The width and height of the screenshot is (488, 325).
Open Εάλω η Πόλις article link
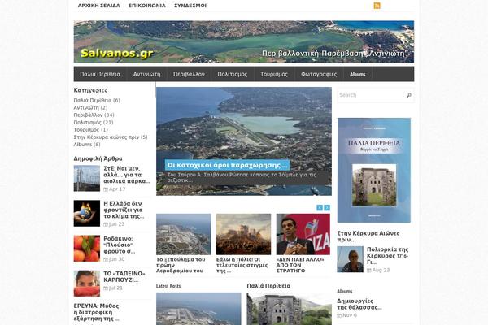click(x=242, y=265)
